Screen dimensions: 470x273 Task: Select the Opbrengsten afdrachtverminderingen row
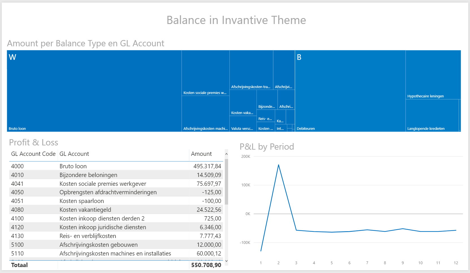[116, 192]
